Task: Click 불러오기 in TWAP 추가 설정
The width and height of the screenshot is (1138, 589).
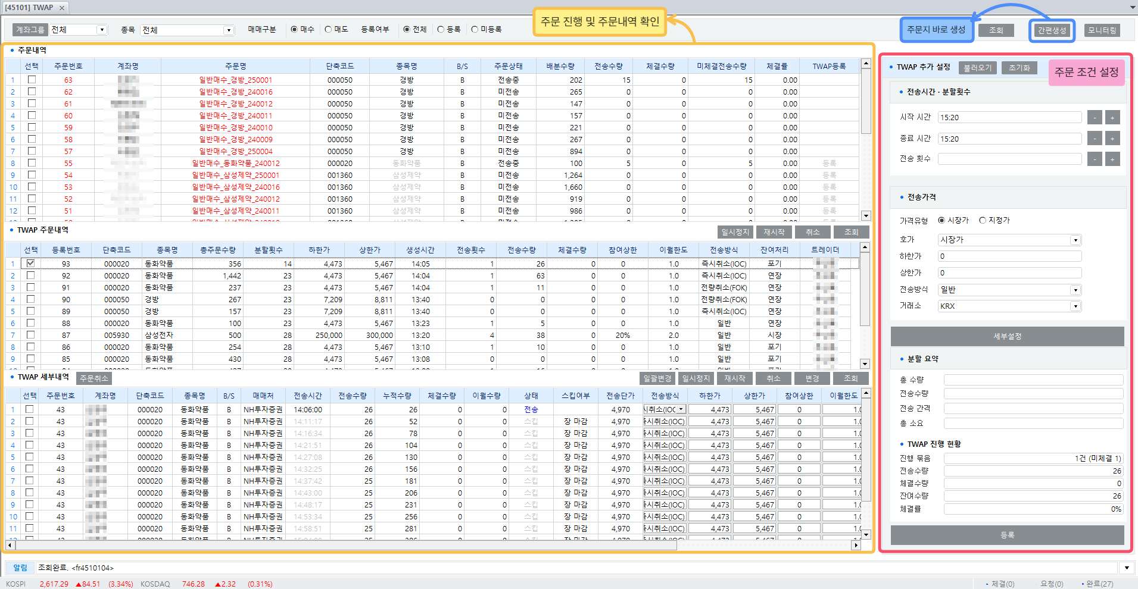Action: point(978,68)
